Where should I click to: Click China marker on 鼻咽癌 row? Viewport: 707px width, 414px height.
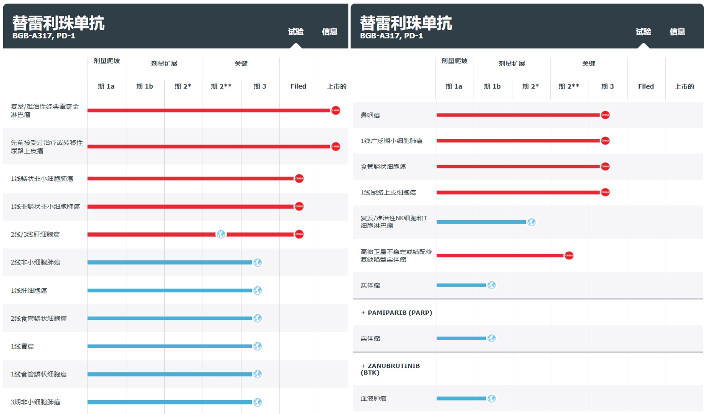605,115
